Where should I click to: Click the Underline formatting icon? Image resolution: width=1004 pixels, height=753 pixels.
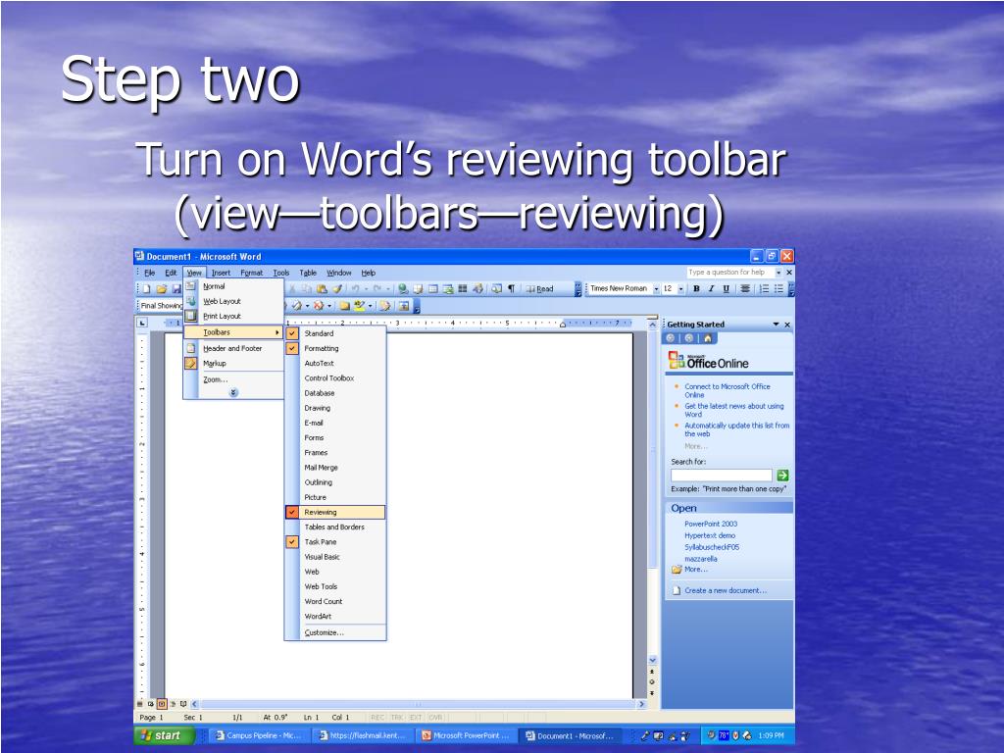727,289
